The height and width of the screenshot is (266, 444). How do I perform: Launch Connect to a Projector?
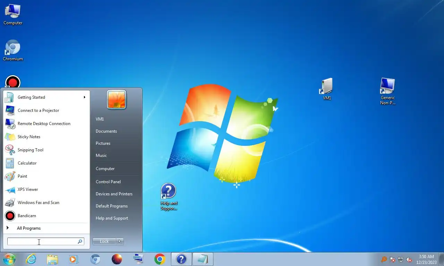(46, 110)
